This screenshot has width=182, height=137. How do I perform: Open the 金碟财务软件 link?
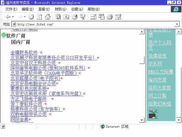pos(24,53)
